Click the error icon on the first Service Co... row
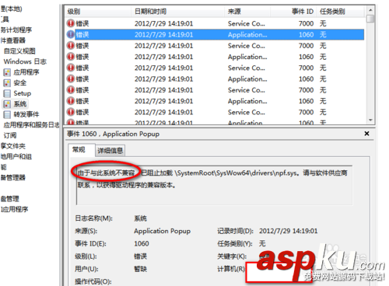The width and height of the screenshot is (389, 286). pyautogui.click(x=71, y=23)
